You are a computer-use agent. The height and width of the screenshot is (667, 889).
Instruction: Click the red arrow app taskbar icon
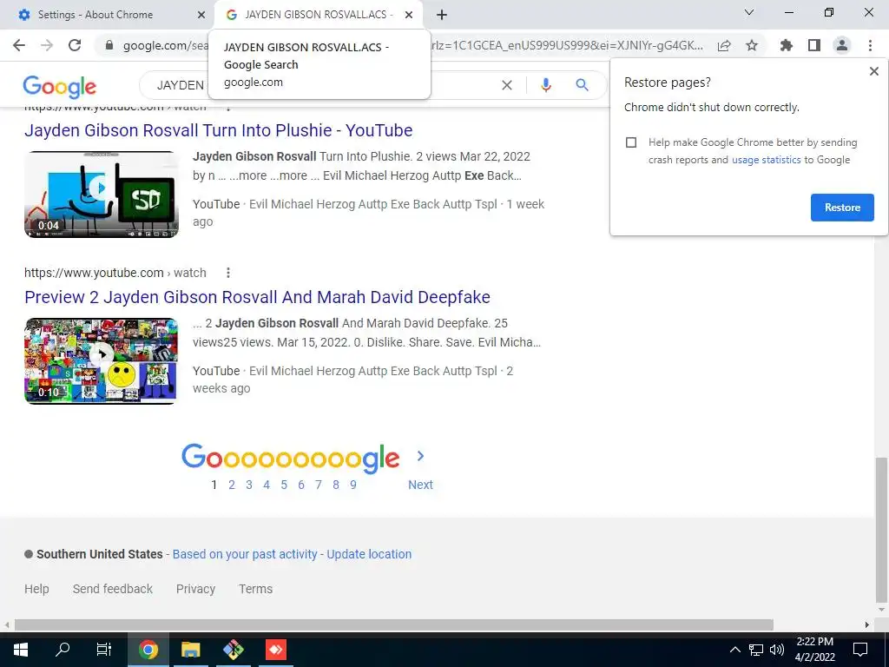[x=276, y=650]
